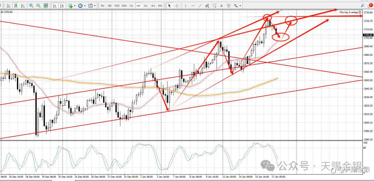Image resolution: width=374 pixels, height=181 pixels.
Task: Open chart templates dropdown
Action: (x=92, y=6)
